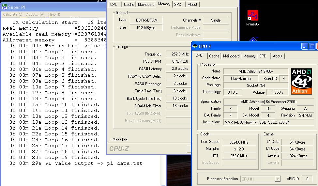The height and width of the screenshot is (186, 318).
Task: Click the Voltage value 1.760 v
Action: coord(278,92)
